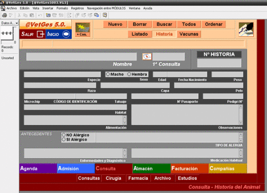Viewport: 267px width, 193px height.
Task: Click the Nuevo button
Action: 115,24
